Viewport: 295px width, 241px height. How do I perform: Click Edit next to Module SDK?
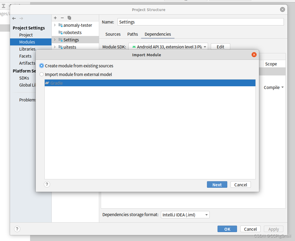[220, 47]
